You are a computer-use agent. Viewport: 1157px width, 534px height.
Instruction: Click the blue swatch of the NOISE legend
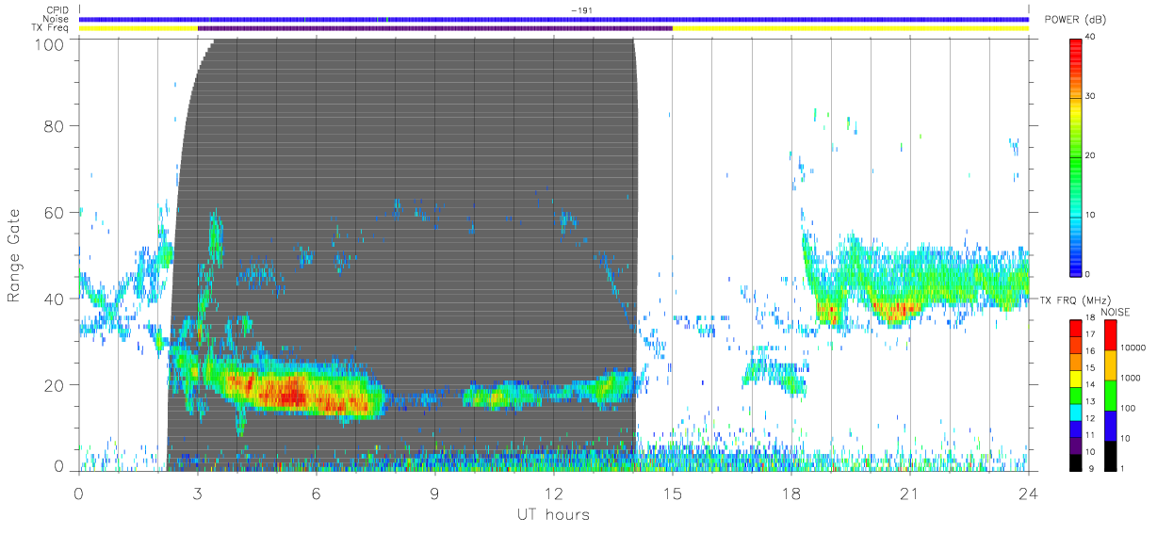pyautogui.click(x=1111, y=426)
